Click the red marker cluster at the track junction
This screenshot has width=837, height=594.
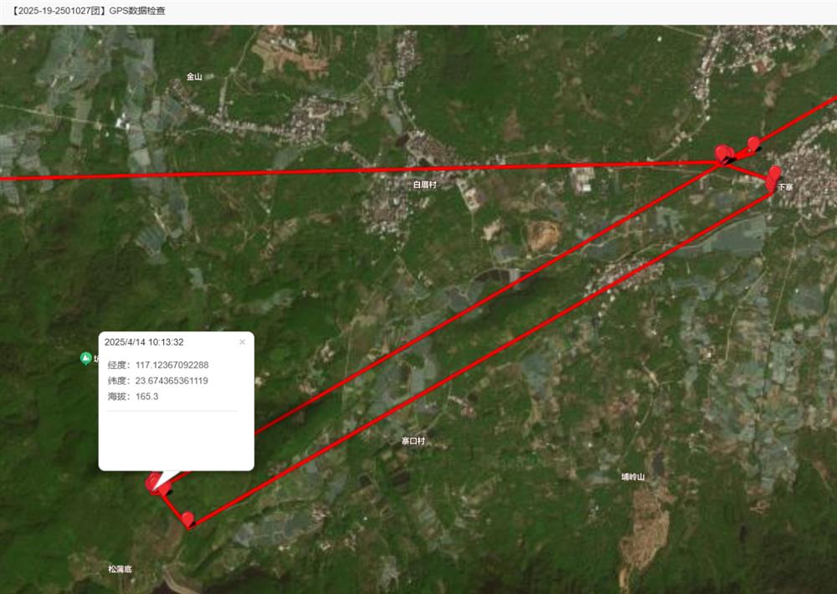pyautogui.click(x=724, y=154)
